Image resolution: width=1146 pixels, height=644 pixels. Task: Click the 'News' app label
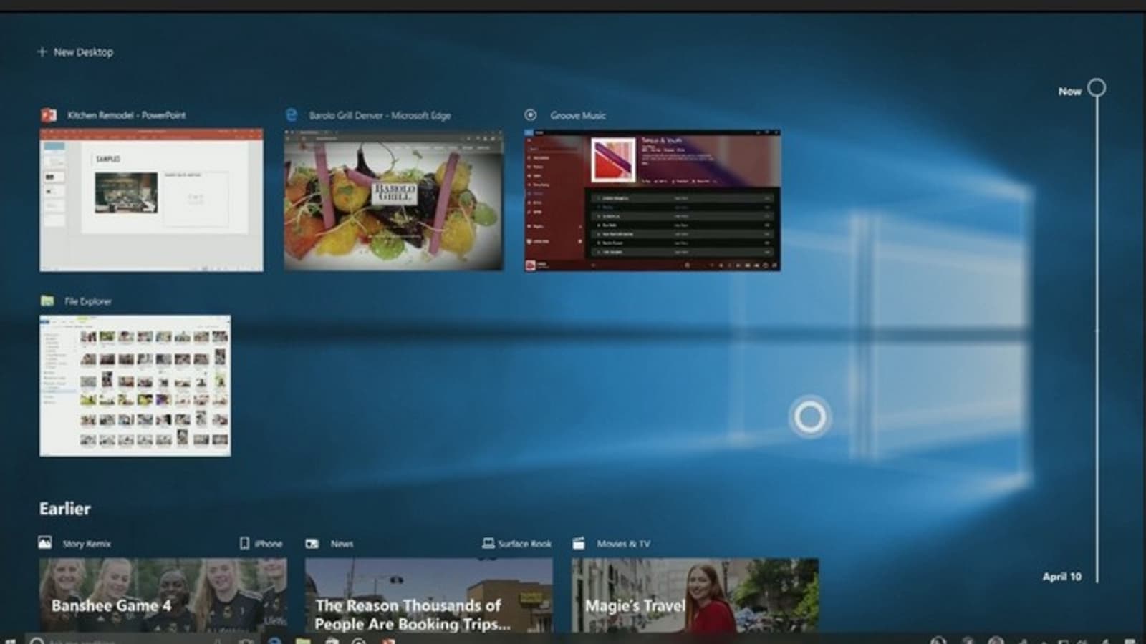pyautogui.click(x=342, y=544)
